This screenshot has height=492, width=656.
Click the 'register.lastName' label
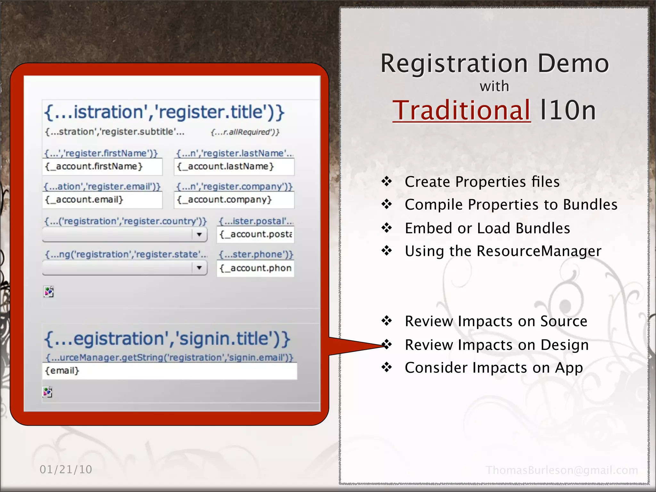(235, 153)
